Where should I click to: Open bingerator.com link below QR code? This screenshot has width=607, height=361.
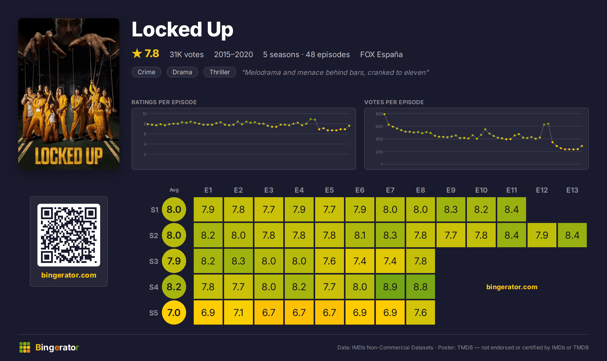point(69,275)
